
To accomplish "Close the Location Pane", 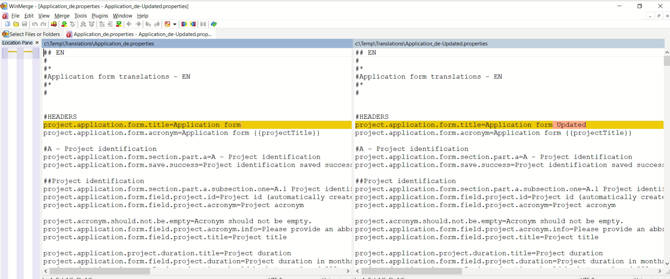I will click(37, 43).
